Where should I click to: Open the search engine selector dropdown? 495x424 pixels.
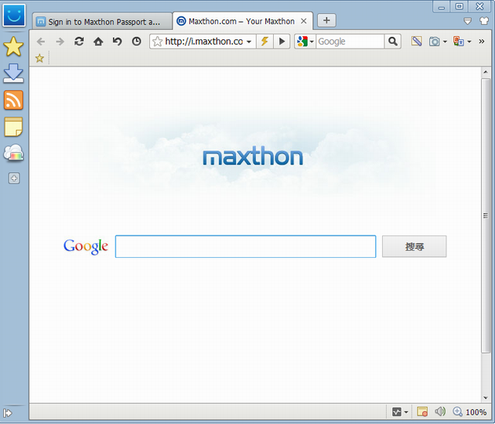[x=305, y=41]
